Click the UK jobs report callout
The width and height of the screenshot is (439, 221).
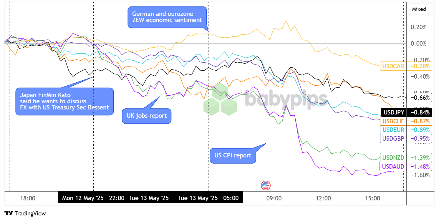(x=146, y=116)
